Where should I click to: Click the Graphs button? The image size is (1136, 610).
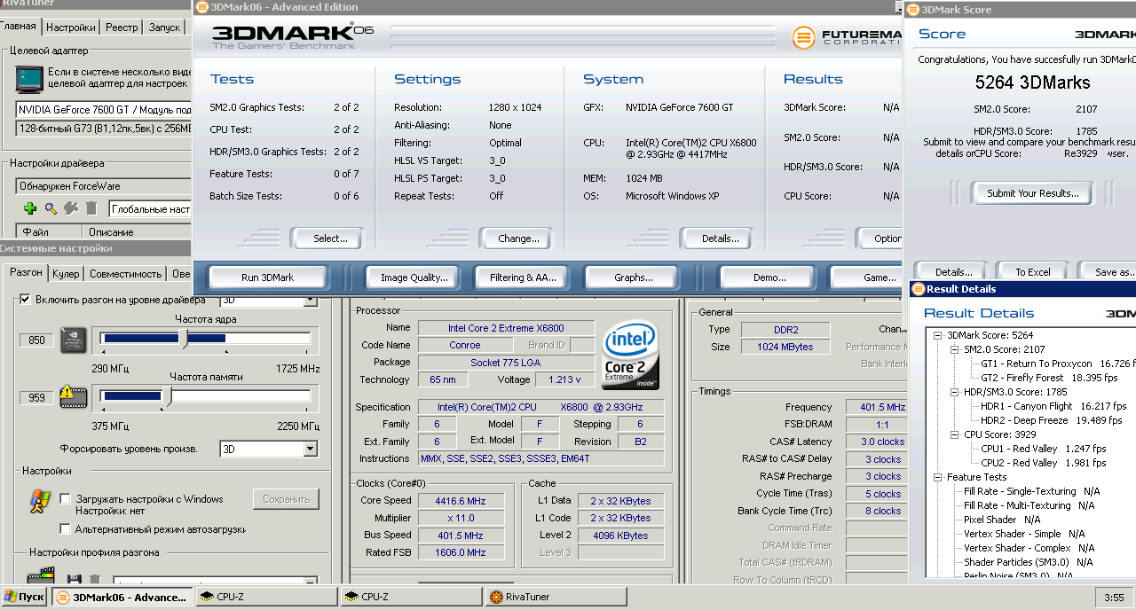click(634, 278)
